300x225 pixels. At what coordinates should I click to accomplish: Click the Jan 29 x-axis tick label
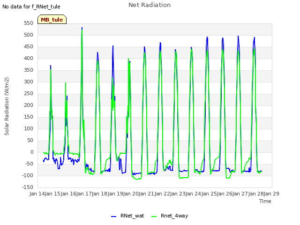point(271,194)
